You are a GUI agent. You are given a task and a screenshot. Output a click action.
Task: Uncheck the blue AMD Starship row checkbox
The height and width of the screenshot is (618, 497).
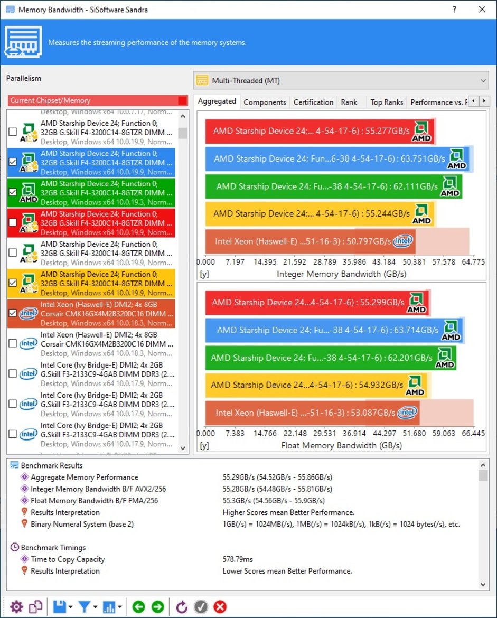point(13,162)
